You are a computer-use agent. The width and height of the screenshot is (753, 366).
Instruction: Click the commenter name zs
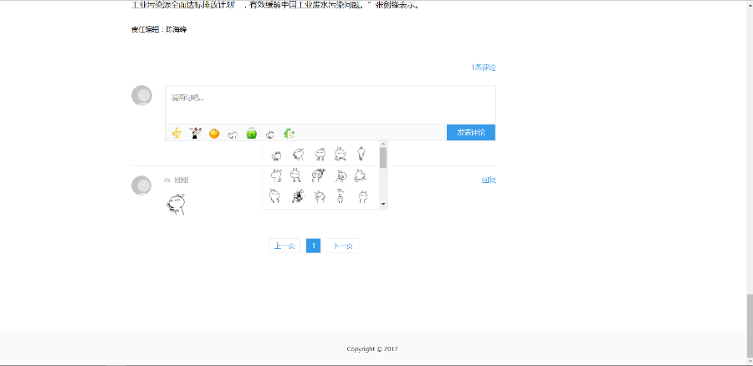click(167, 180)
